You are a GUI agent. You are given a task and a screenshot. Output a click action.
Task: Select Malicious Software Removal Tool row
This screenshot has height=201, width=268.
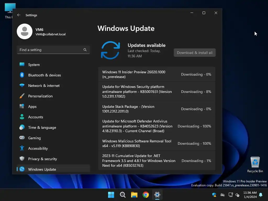157,143
